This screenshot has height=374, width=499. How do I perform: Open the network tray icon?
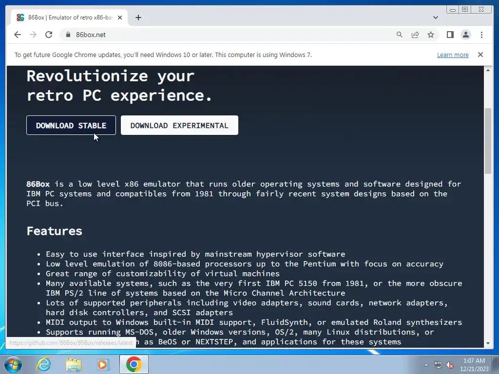[438, 365]
